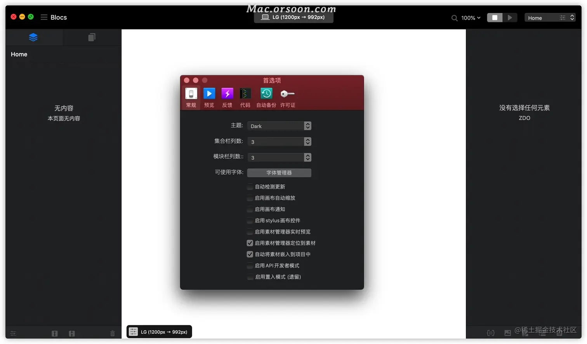The image size is (587, 344).
Task: Click the trash icon in left sidebar footer
Action: pyautogui.click(x=113, y=333)
